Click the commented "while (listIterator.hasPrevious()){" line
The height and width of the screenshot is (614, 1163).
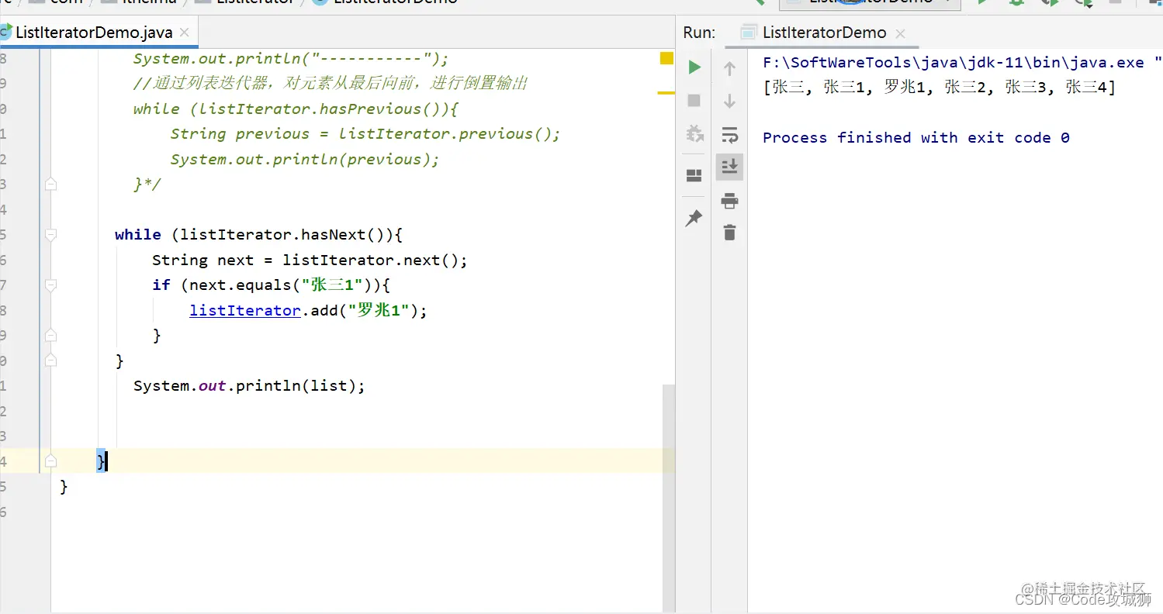(296, 109)
